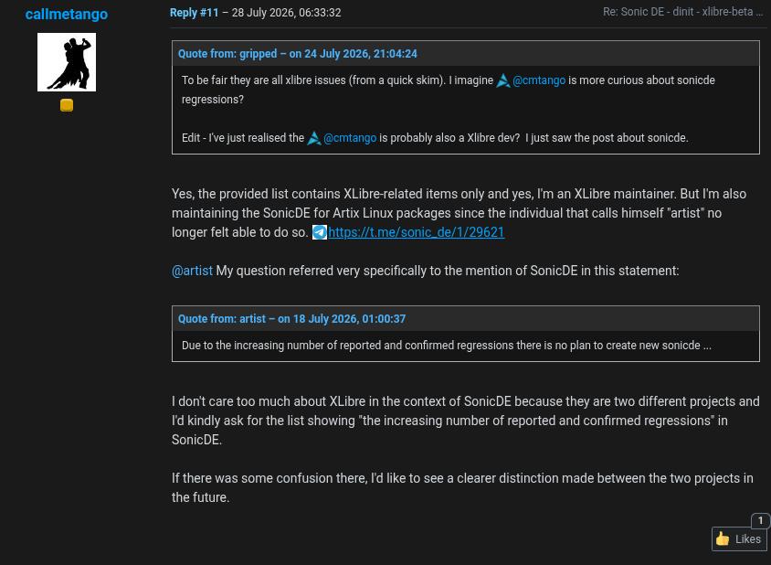Open the Reply #11 permalink
This screenshot has height=565, width=771.
pos(195,12)
